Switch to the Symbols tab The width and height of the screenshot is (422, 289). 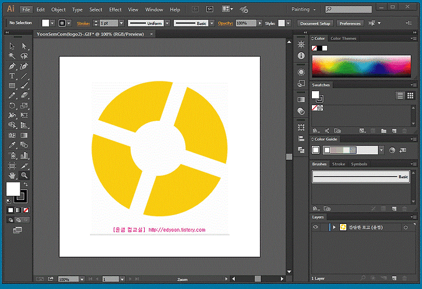coord(359,164)
